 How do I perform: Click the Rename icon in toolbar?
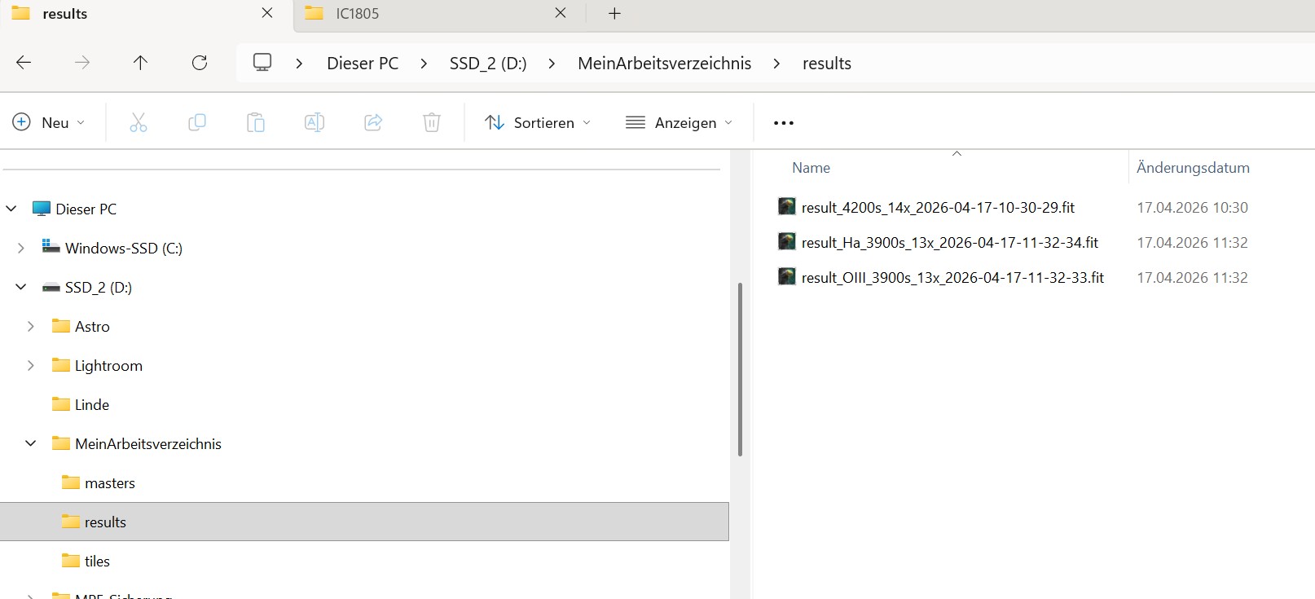(x=314, y=123)
